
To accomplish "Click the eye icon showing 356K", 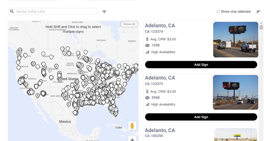I will [x=147, y=98].
